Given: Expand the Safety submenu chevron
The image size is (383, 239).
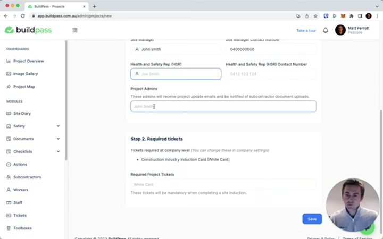Looking at the screenshot, I should 58,126.
